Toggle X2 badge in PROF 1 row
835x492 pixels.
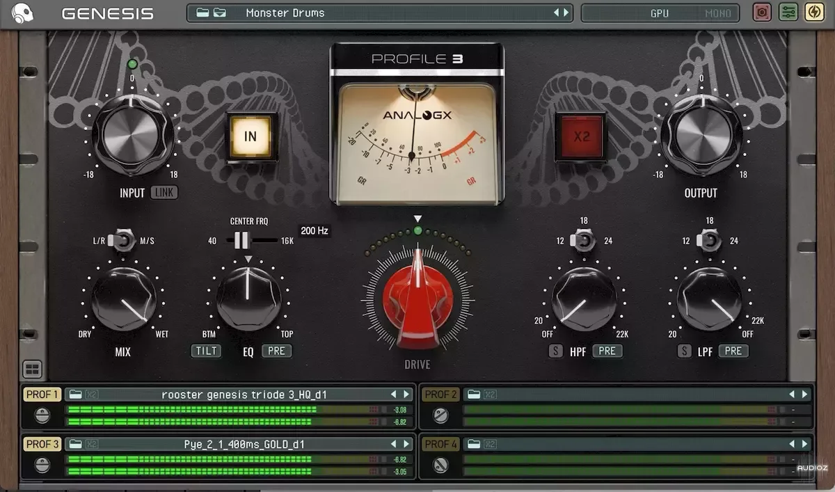coord(92,395)
